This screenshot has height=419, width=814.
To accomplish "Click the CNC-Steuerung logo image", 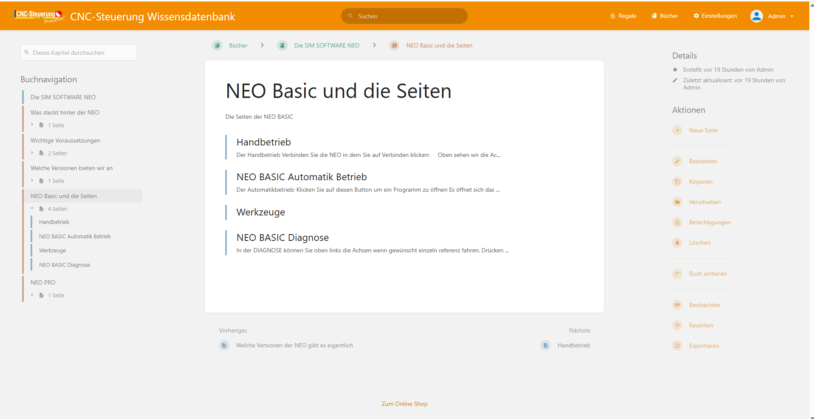I will point(39,16).
